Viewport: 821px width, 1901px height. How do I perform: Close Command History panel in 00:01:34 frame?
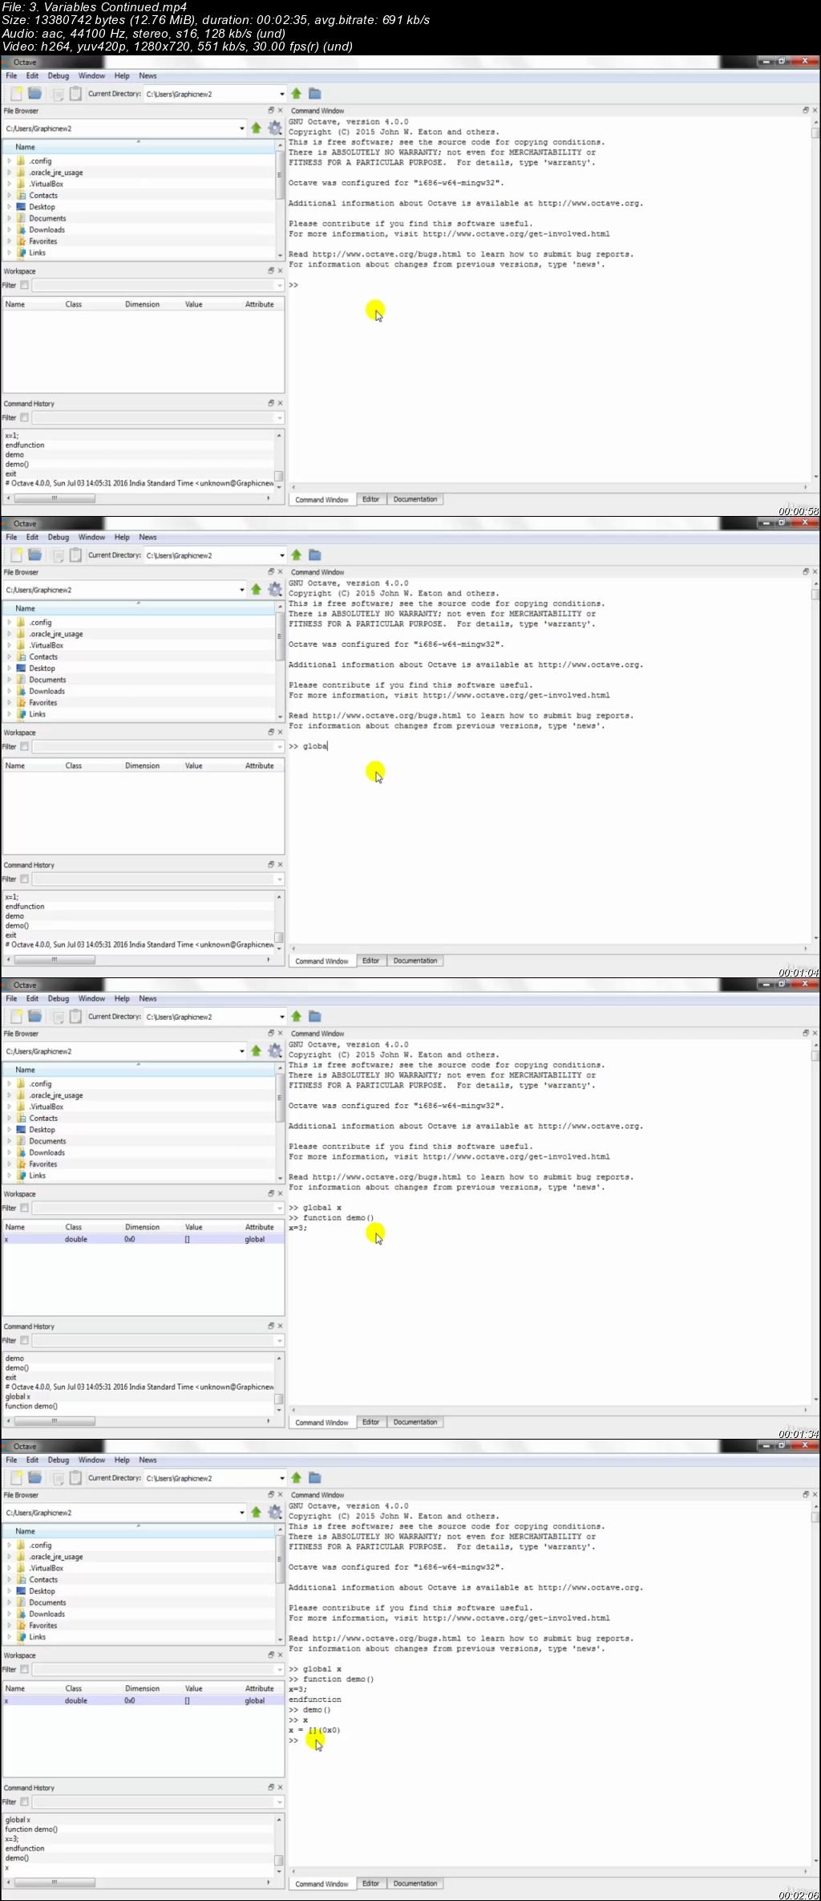[280, 1326]
